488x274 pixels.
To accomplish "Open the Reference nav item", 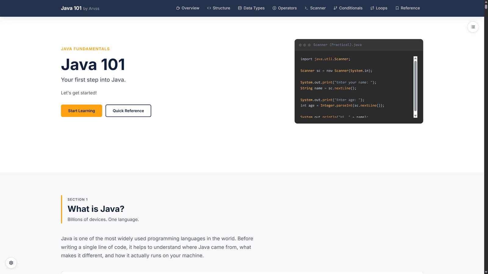I will pos(407,8).
